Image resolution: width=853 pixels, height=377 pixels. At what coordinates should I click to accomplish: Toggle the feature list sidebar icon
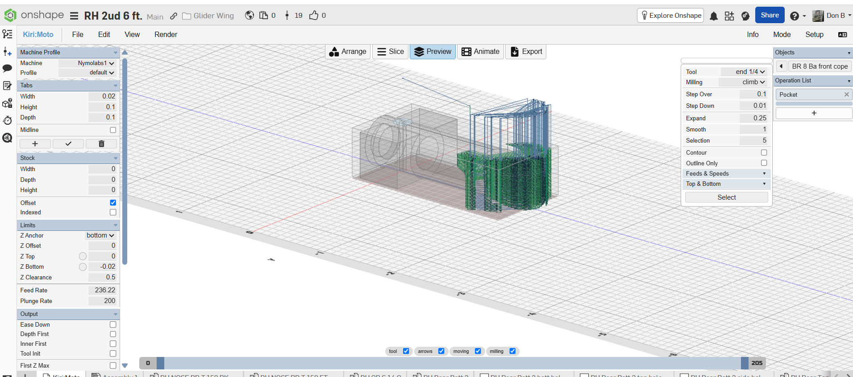point(7,34)
